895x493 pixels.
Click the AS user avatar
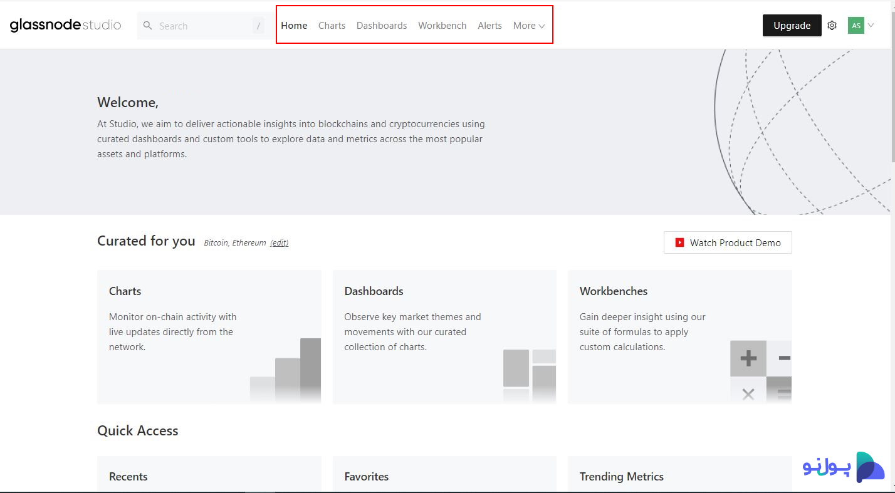pos(856,26)
